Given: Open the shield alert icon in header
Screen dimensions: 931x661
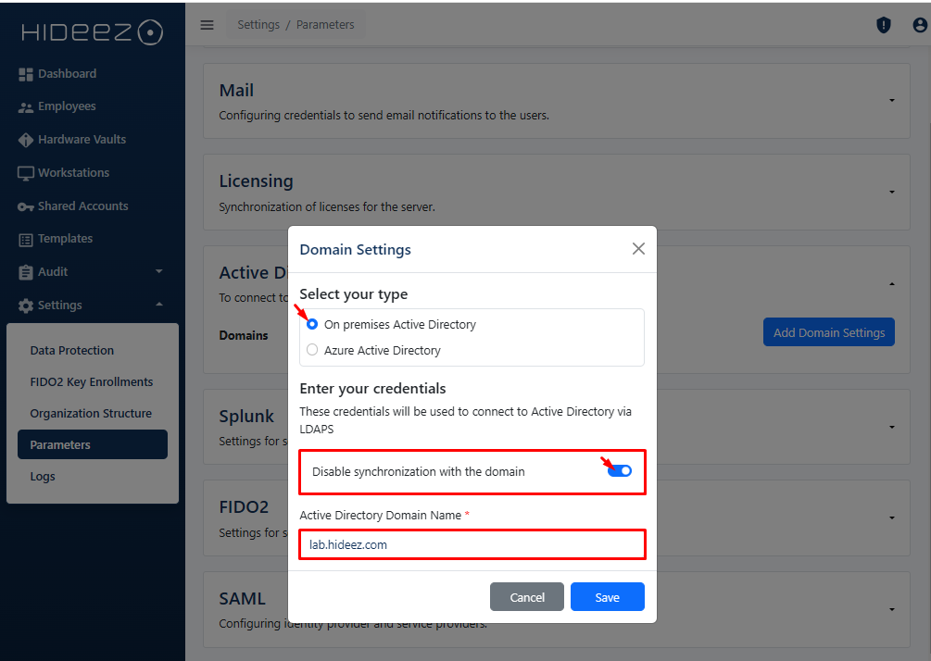Looking at the screenshot, I should pos(884,25).
